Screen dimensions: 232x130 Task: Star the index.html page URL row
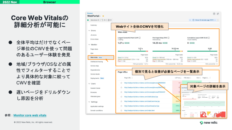(122, 111)
